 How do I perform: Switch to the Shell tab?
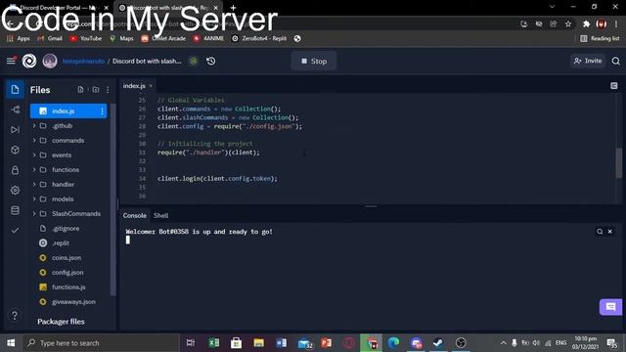(160, 215)
